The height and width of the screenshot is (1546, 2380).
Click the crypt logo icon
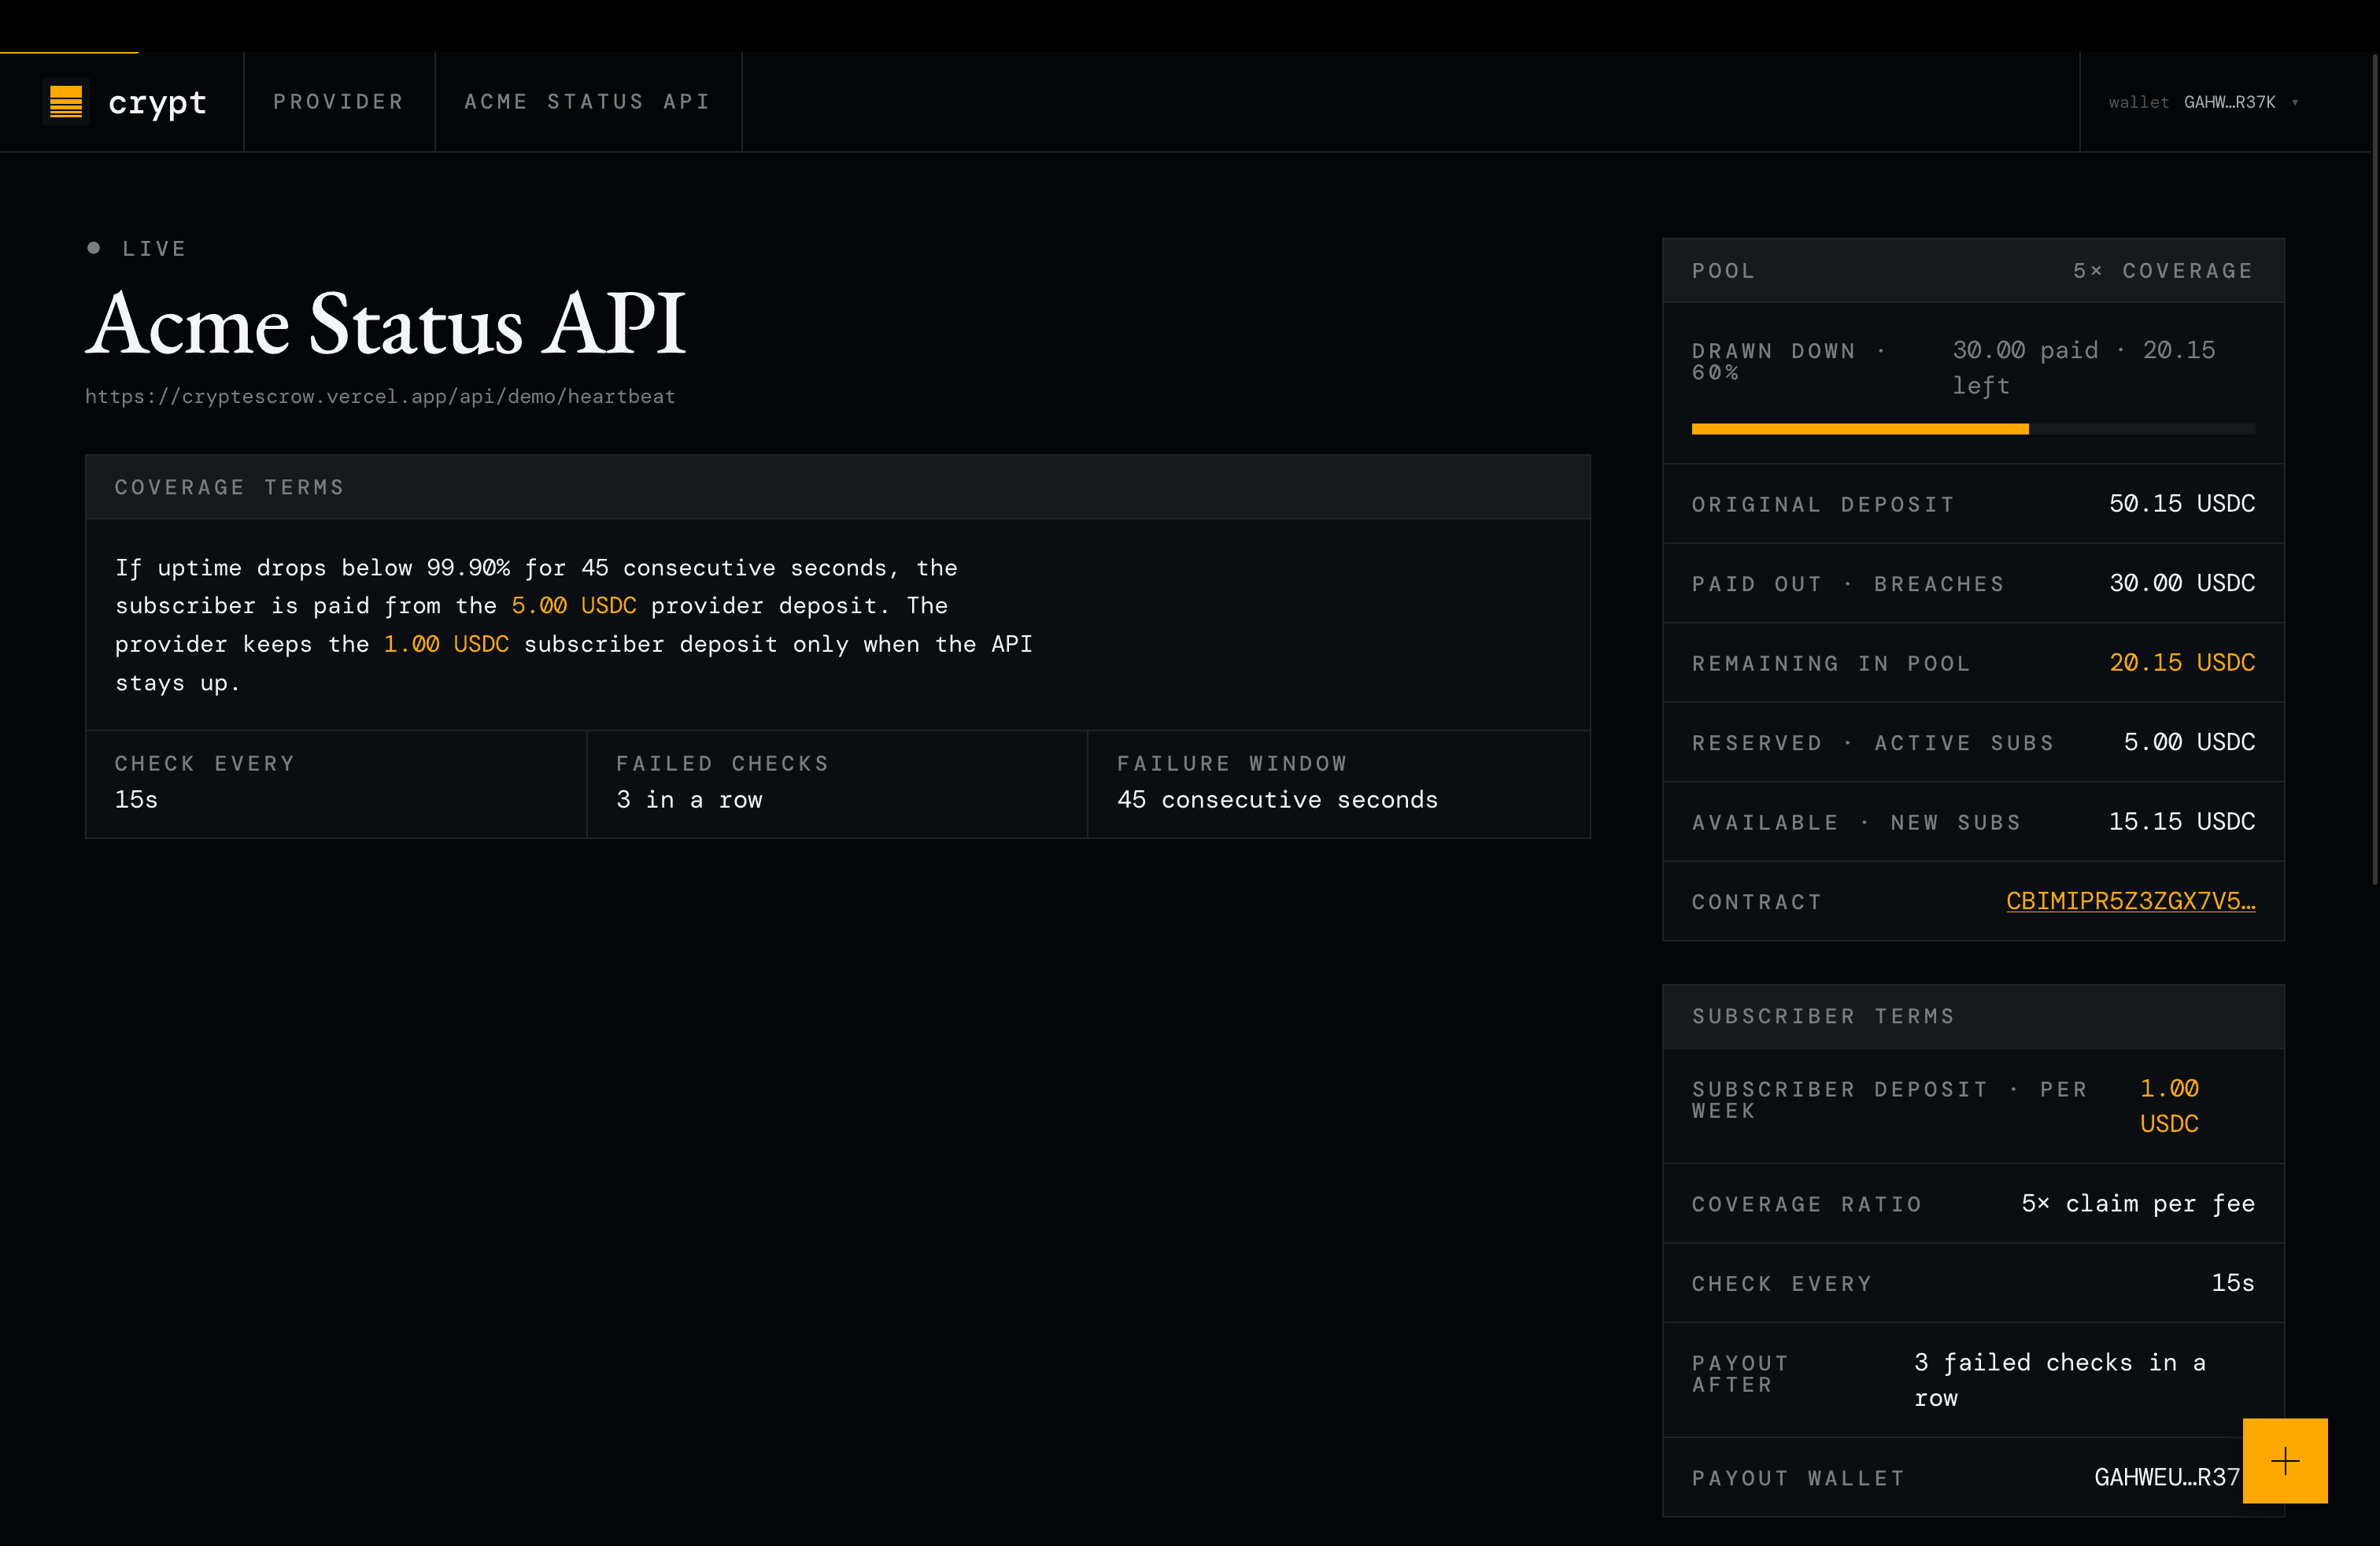click(66, 102)
